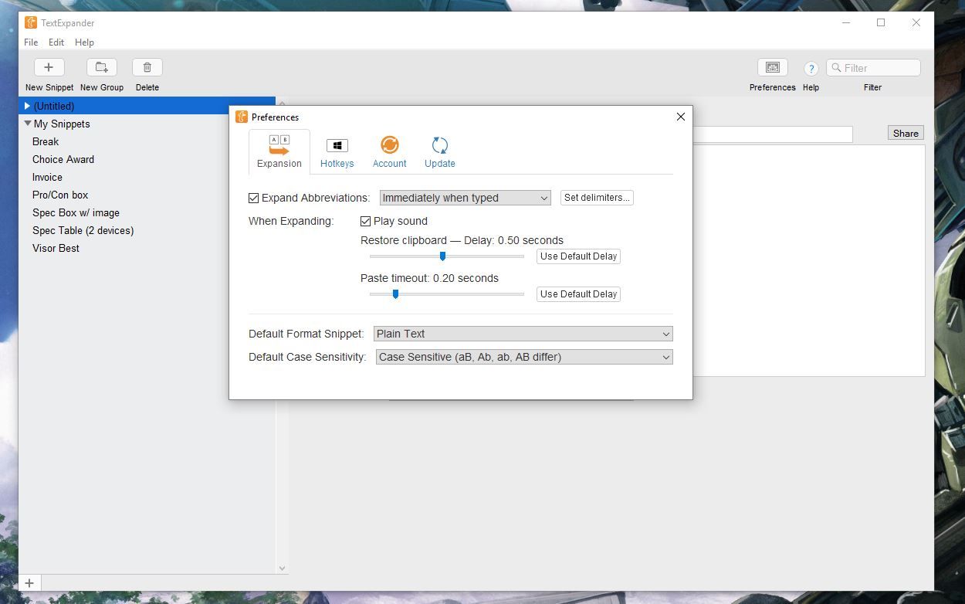Adjust the Paste timeout slider

[396, 294]
